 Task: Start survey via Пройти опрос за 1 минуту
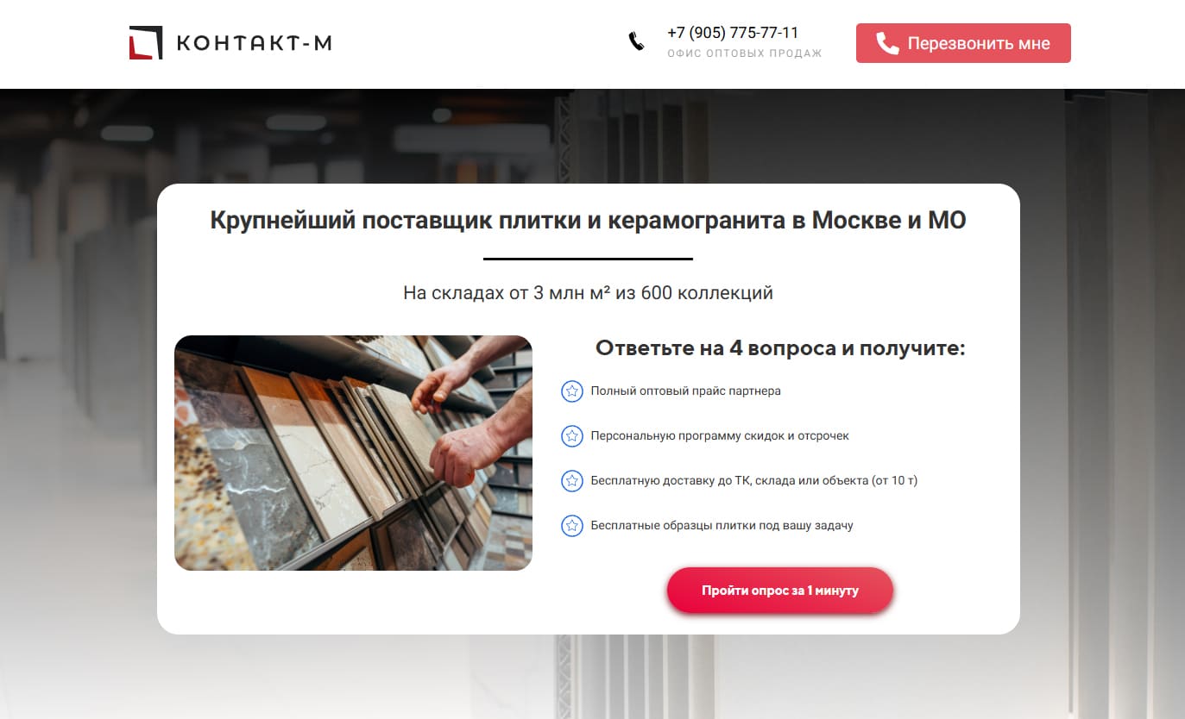point(780,591)
